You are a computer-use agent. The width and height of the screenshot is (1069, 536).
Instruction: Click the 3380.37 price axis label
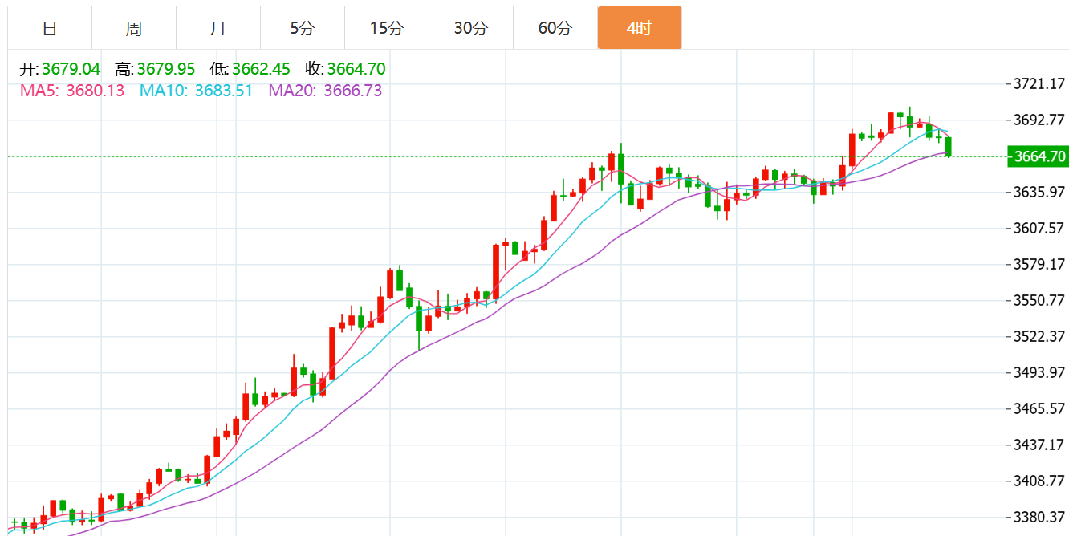tap(1039, 517)
